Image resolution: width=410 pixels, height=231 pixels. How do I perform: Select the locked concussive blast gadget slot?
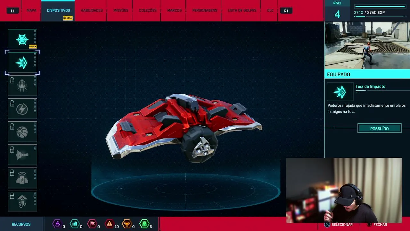22,178
